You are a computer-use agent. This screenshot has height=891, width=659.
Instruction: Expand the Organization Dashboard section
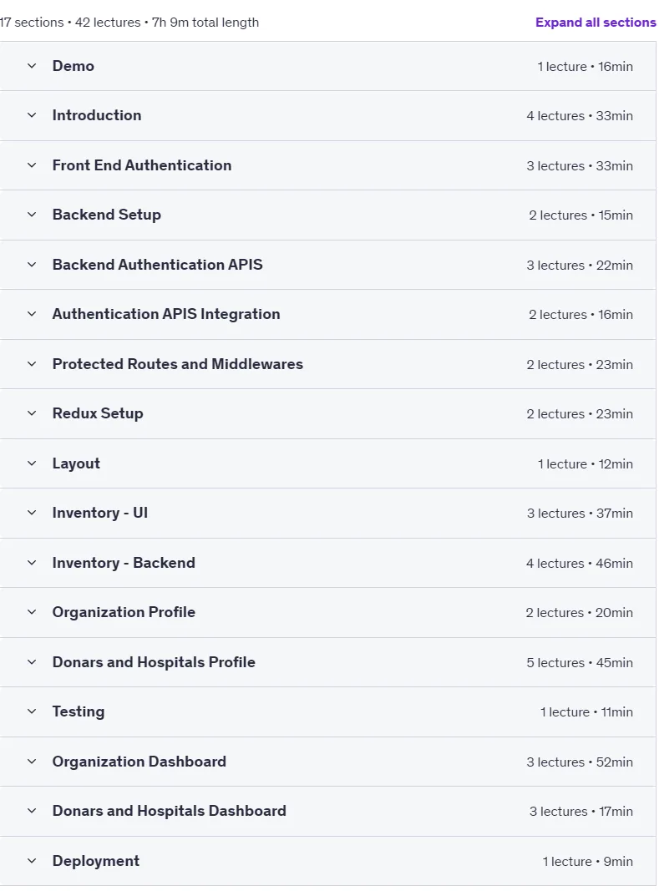(x=327, y=762)
